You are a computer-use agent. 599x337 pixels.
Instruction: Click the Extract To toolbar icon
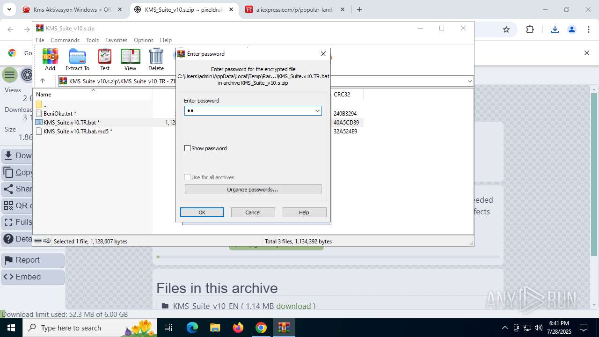coord(77,59)
